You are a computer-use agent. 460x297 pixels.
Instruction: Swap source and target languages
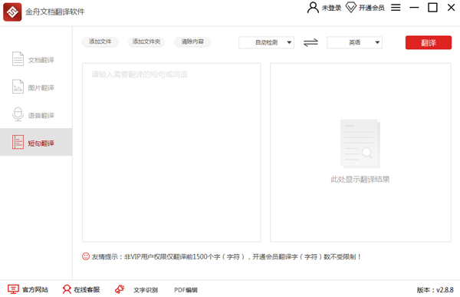pos(310,43)
